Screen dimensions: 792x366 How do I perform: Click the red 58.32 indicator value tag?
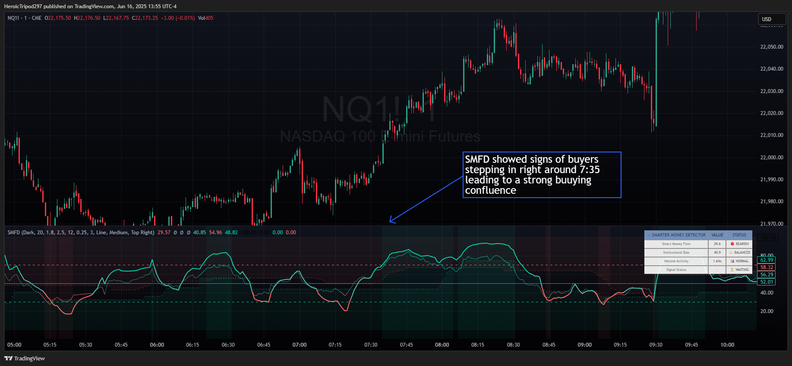coord(767,267)
